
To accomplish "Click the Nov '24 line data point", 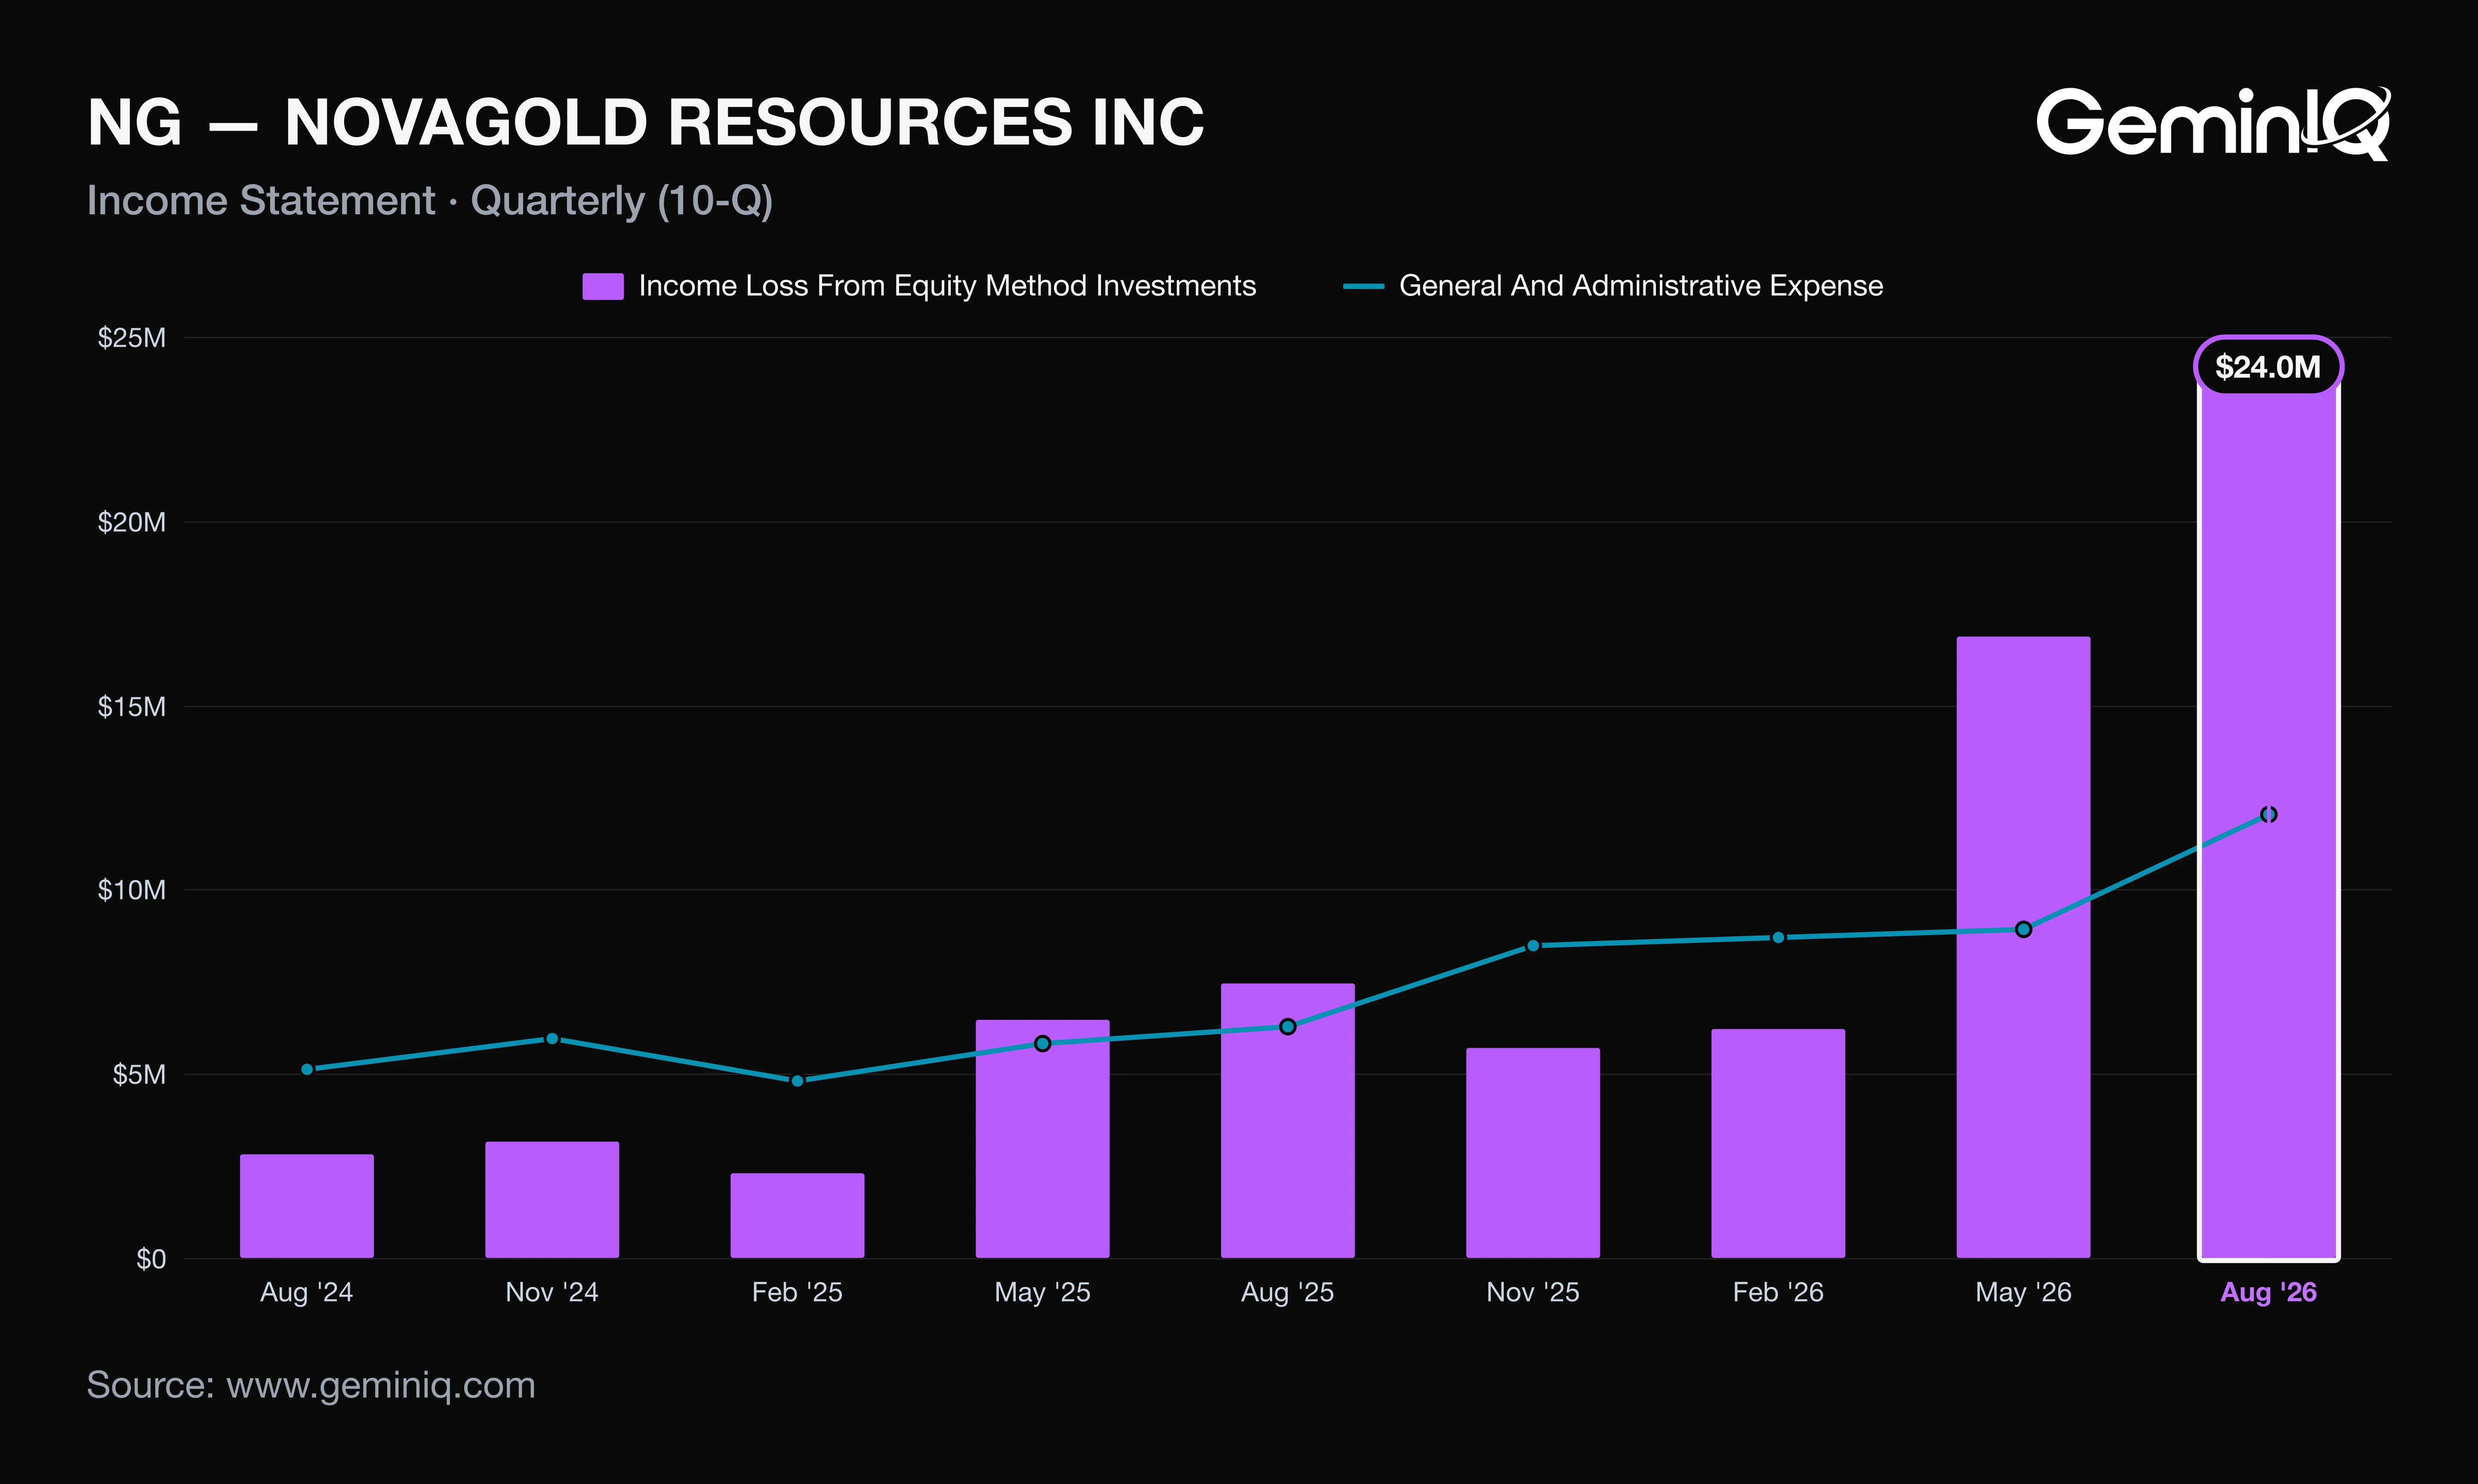I will coord(552,1039).
